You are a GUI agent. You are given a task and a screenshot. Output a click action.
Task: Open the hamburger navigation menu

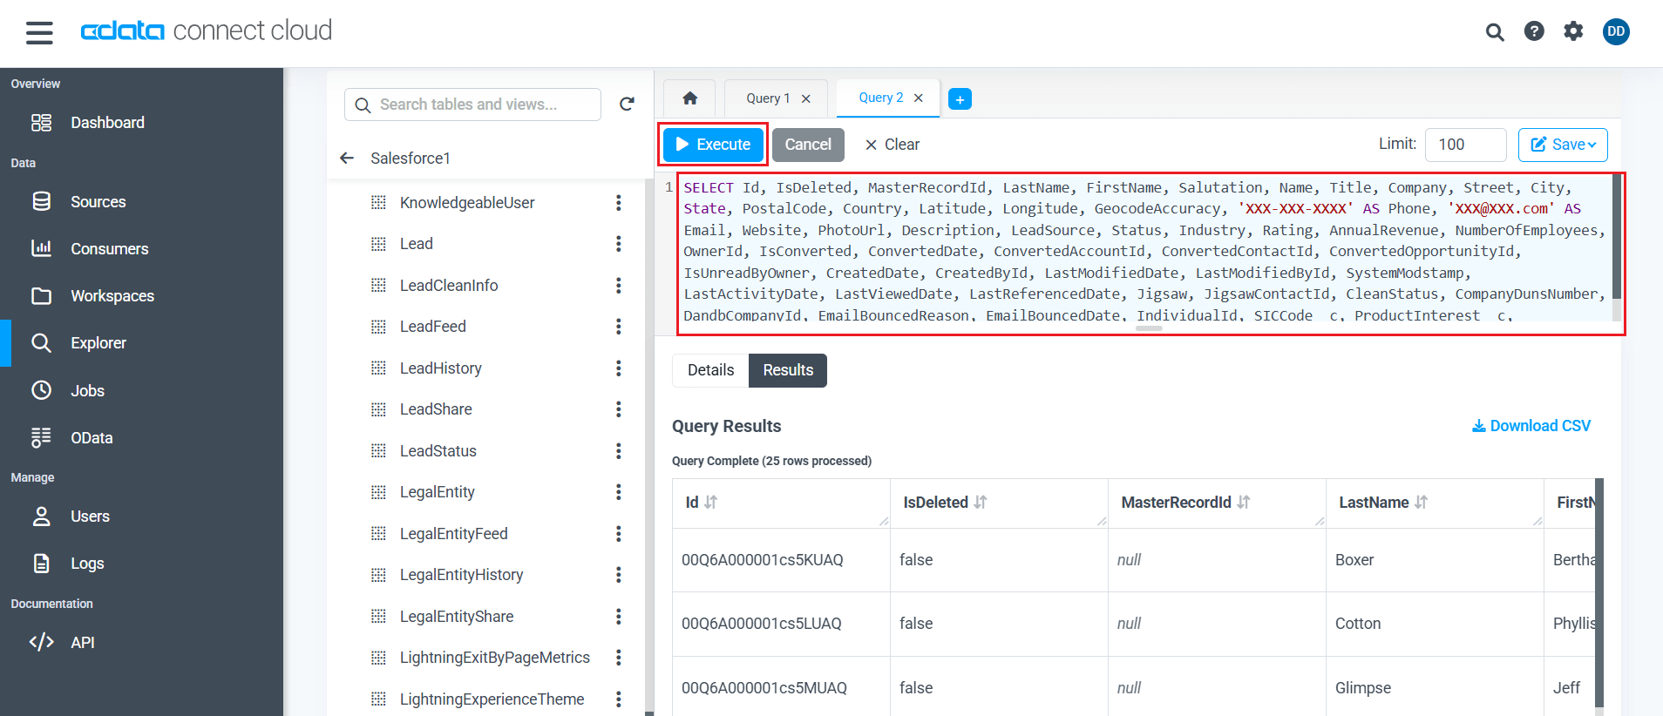(x=39, y=33)
